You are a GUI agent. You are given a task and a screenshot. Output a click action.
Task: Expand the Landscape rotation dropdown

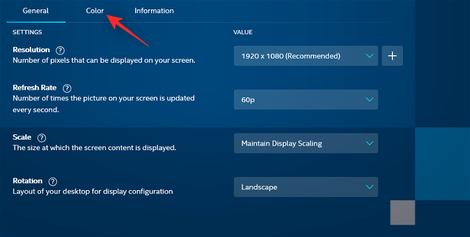click(x=305, y=187)
